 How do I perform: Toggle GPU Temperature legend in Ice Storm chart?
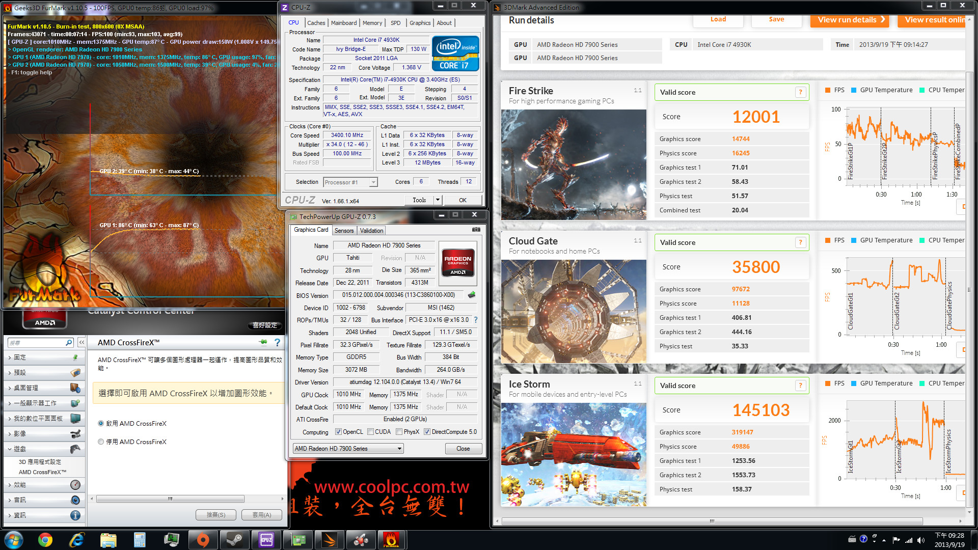click(882, 383)
